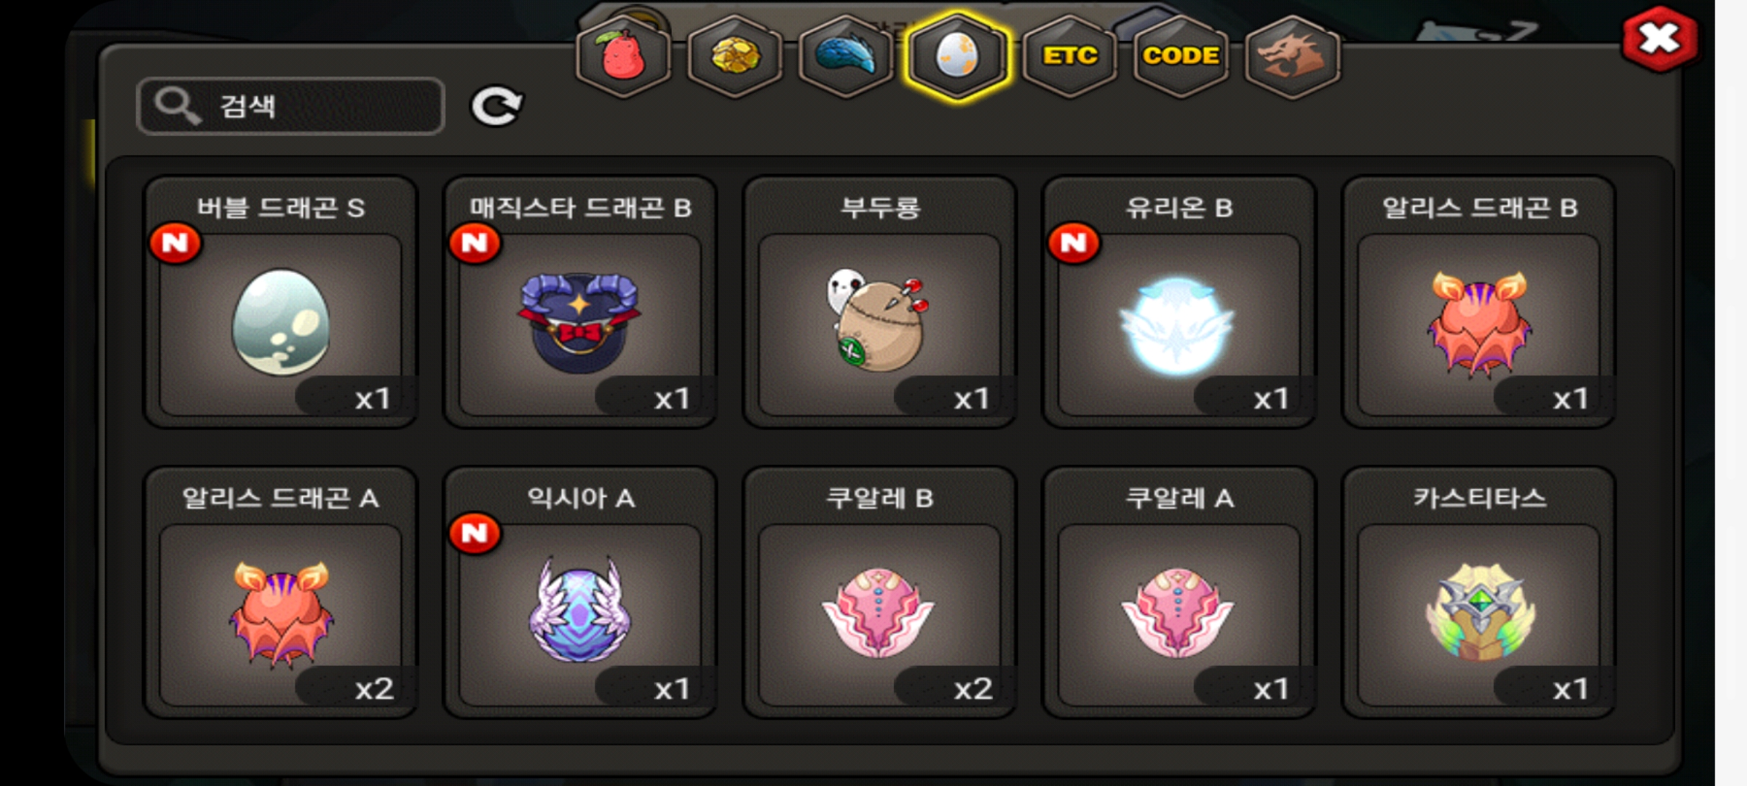Select the 매직스타 드래곤 B egg
This screenshot has width=1747, height=786.
click(x=580, y=302)
